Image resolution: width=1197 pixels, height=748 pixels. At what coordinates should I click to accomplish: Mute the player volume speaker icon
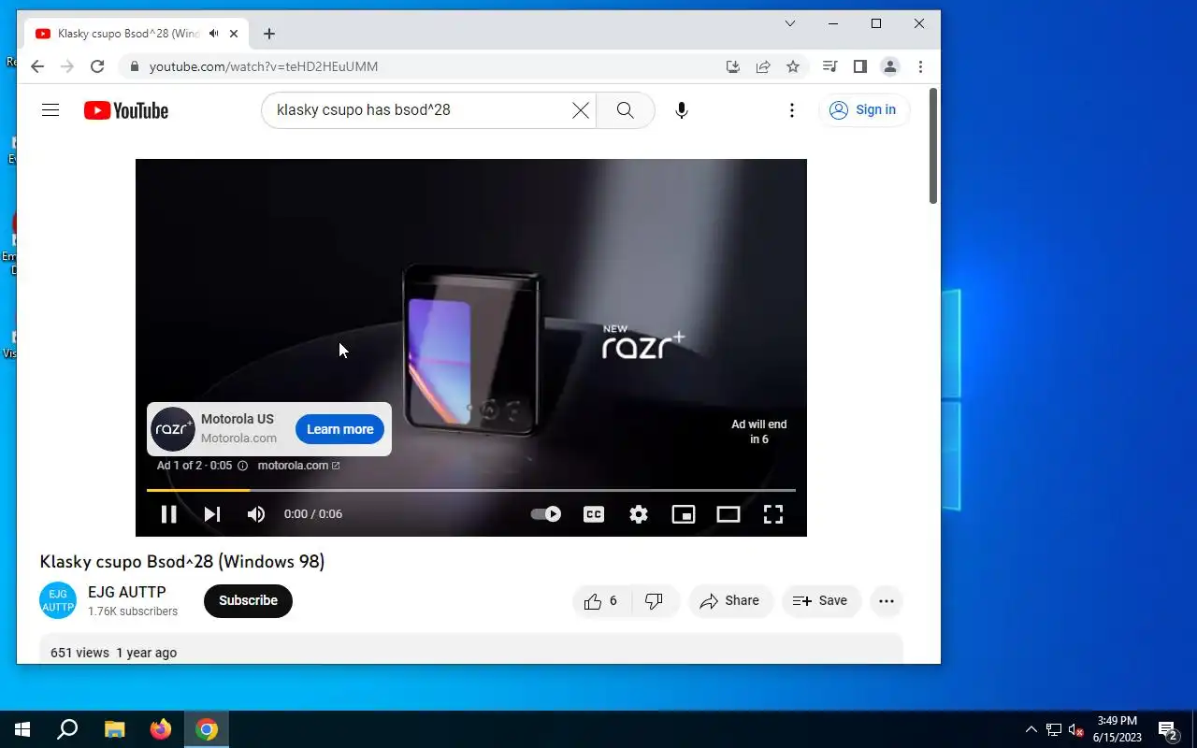(255, 513)
